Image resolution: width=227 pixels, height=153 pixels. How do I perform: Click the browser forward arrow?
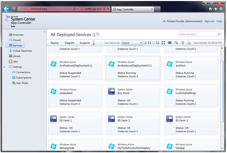[14, 9]
